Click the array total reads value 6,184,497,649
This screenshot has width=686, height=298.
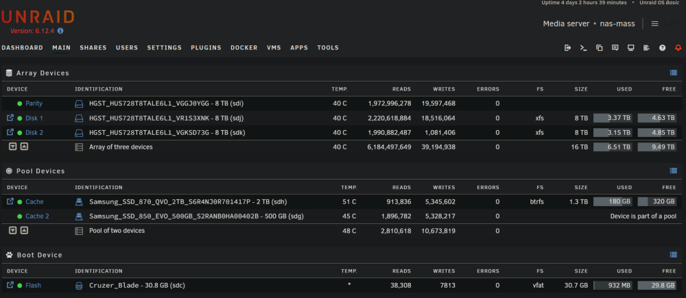[390, 147]
